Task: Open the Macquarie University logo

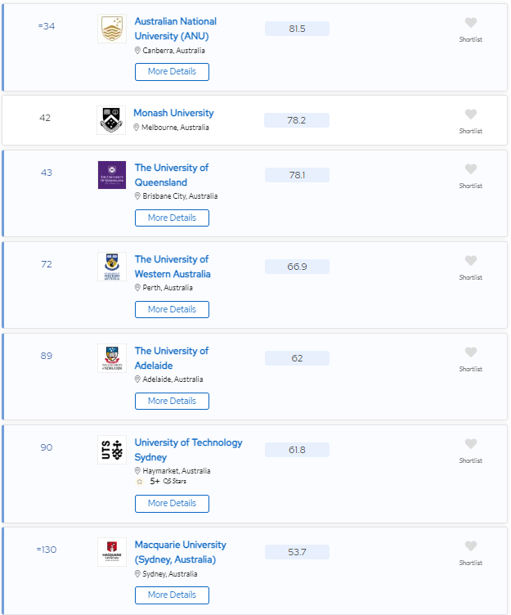Action: tap(112, 552)
